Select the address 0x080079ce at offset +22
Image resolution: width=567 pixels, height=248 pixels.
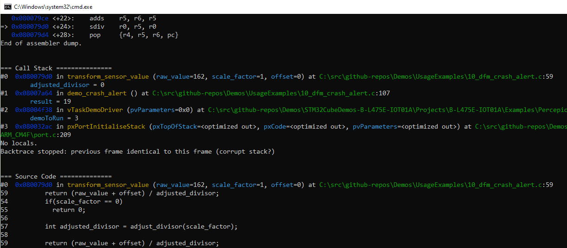tap(30, 18)
